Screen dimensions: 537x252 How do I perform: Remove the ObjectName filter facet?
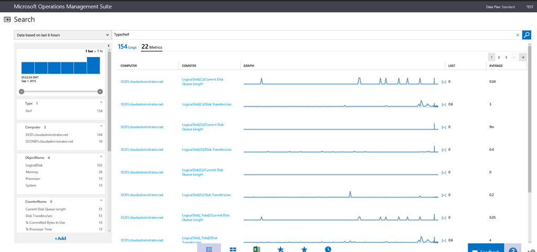(101, 156)
